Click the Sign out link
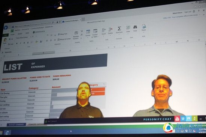This screenshot has width=206, height=137. pyautogui.click(x=188, y=12)
